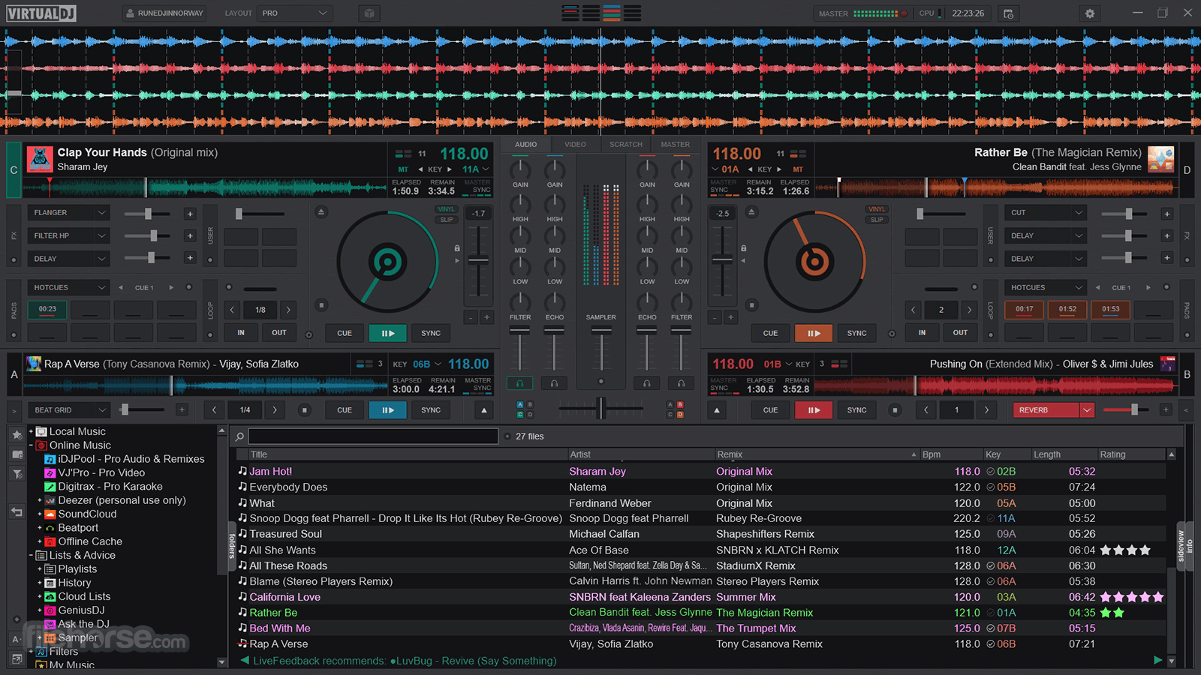Image resolution: width=1201 pixels, height=675 pixels.
Task: Switch to the SCRATCH mixer tab
Action: point(626,145)
